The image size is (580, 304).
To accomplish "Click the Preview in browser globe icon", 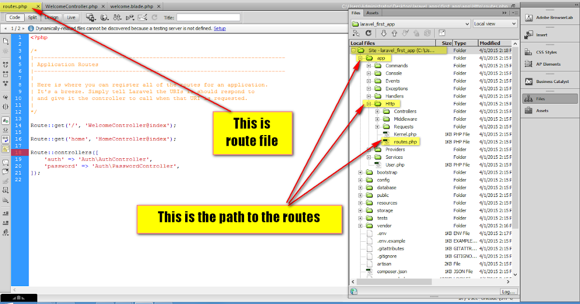I will point(104,17).
